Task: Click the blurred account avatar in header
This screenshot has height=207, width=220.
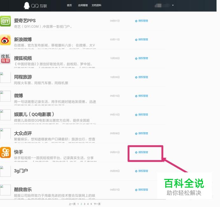Action: point(158,5)
